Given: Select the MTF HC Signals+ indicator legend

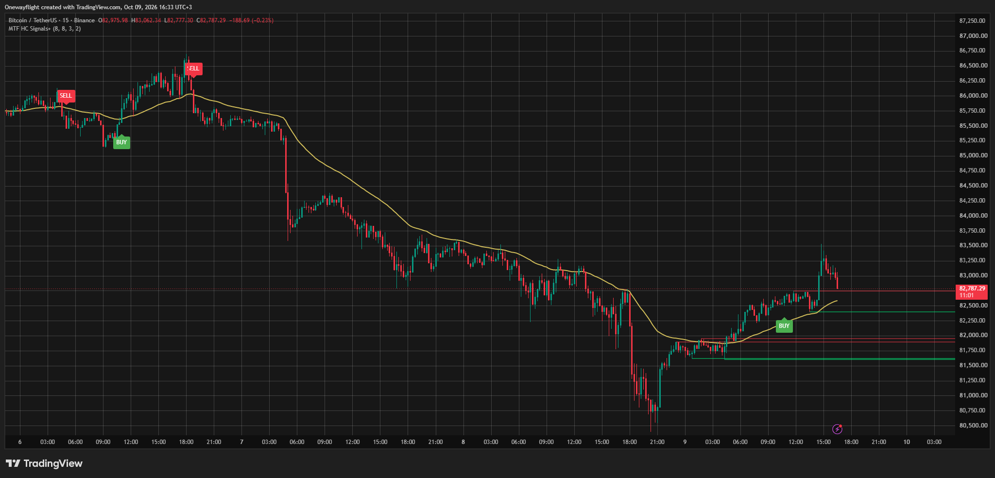Looking at the screenshot, I should click(x=45, y=29).
